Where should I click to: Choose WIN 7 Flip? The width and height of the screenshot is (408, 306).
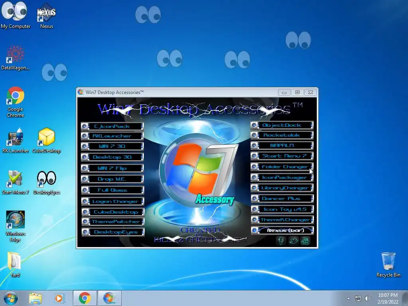112,169
